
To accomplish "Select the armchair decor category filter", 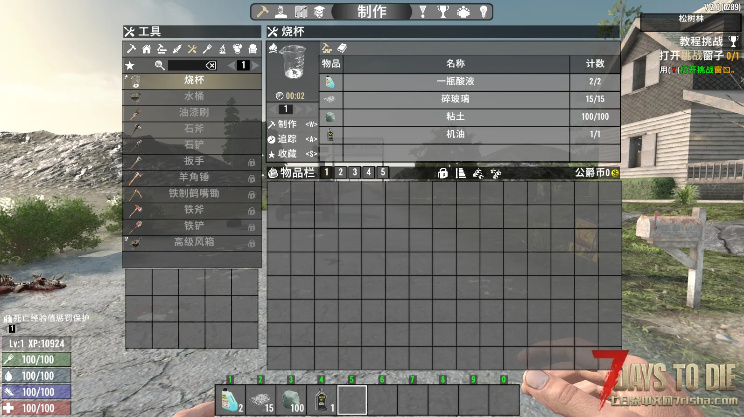I will coord(253,48).
